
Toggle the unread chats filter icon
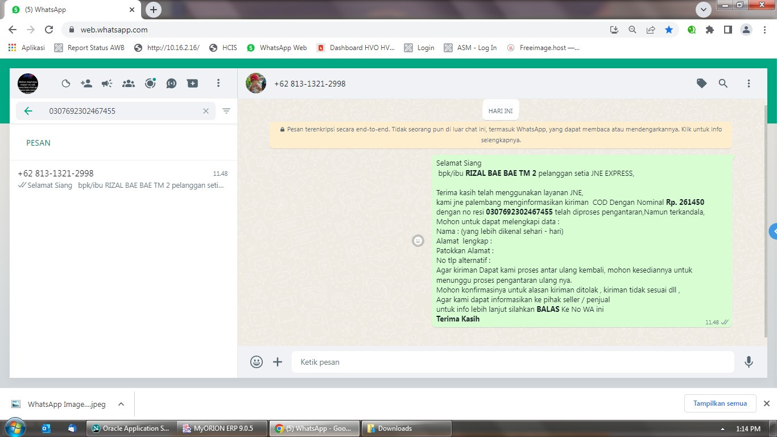click(226, 111)
